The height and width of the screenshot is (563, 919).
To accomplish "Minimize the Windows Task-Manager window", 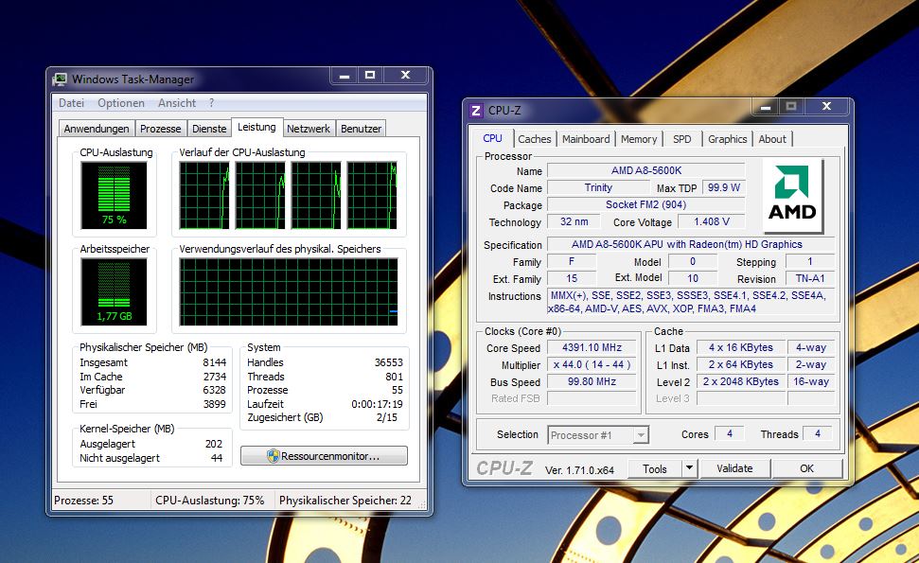I will 345,75.
